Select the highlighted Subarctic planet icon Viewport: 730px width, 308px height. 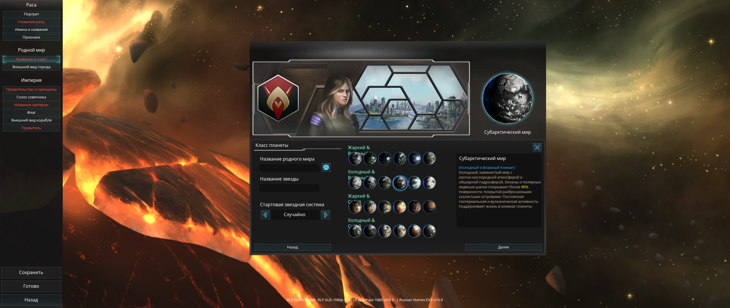[400, 183]
